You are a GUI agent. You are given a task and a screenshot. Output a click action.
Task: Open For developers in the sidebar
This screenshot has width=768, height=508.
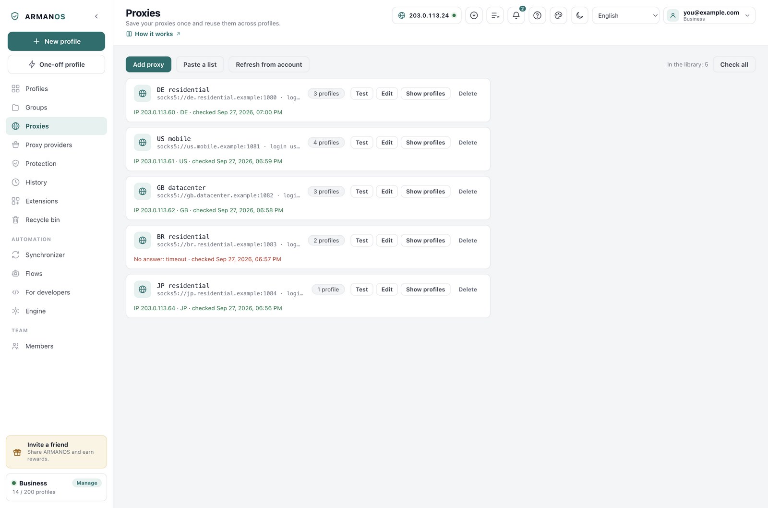(56, 292)
